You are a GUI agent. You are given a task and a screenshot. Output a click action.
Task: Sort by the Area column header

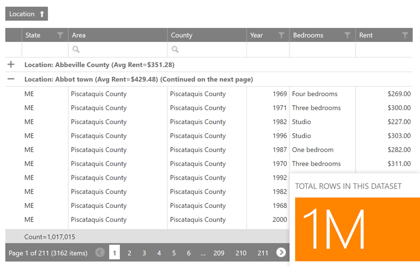click(118, 35)
